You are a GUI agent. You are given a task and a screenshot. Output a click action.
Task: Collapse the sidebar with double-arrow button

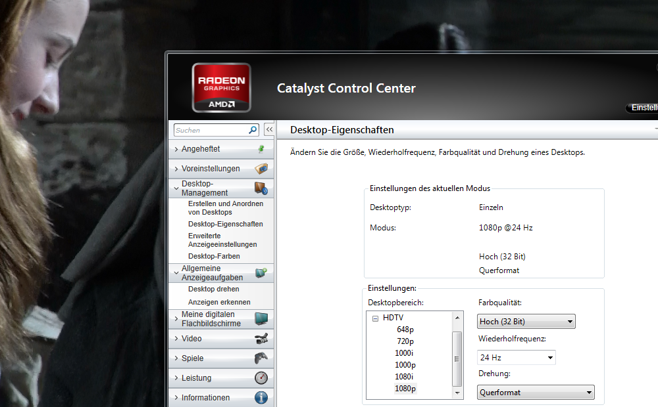pyautogui.click(x=269, y=130)
